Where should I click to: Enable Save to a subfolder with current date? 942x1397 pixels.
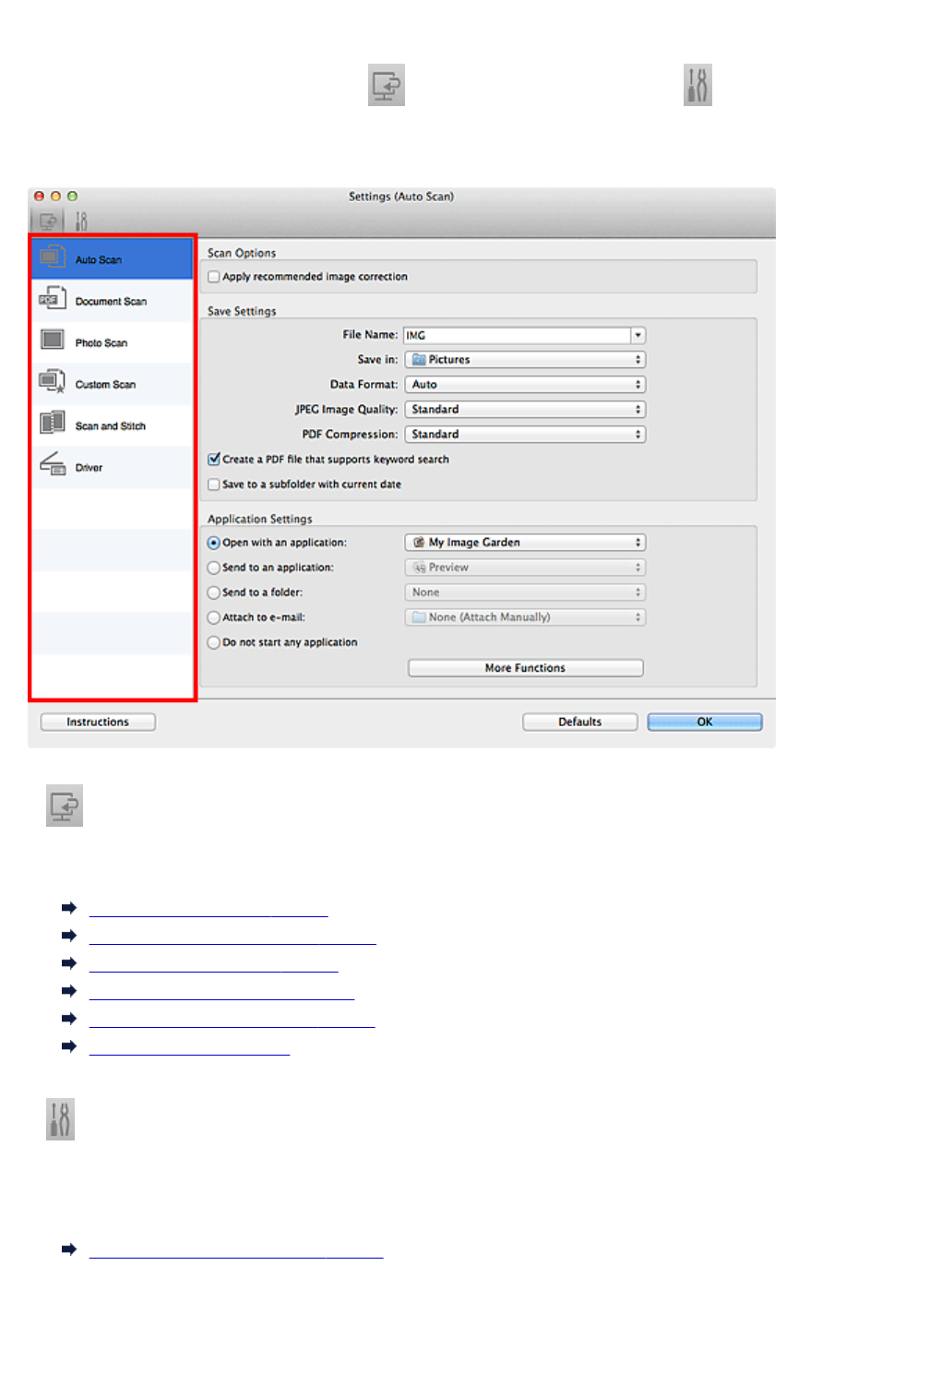click(x=214, y=484)
